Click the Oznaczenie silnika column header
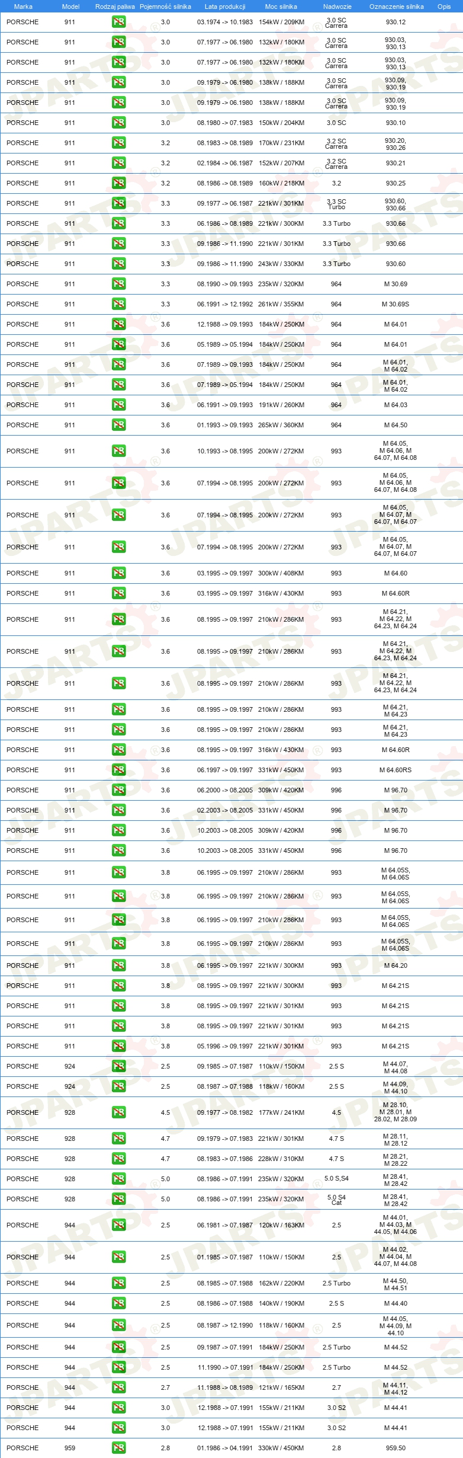This screenshot has height=1458, width=463. 397,7
